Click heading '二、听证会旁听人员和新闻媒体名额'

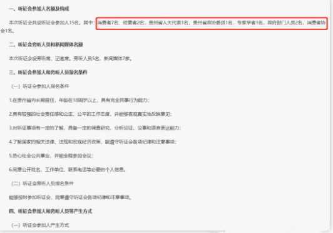click(x=46, y=44)
